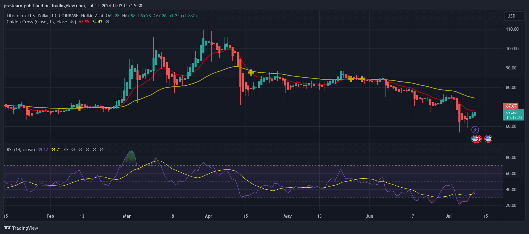Click the Litecoin / U.S. Dollar chart title
Image resolution: width=529 pixels, height=234 pixels.
55,16
